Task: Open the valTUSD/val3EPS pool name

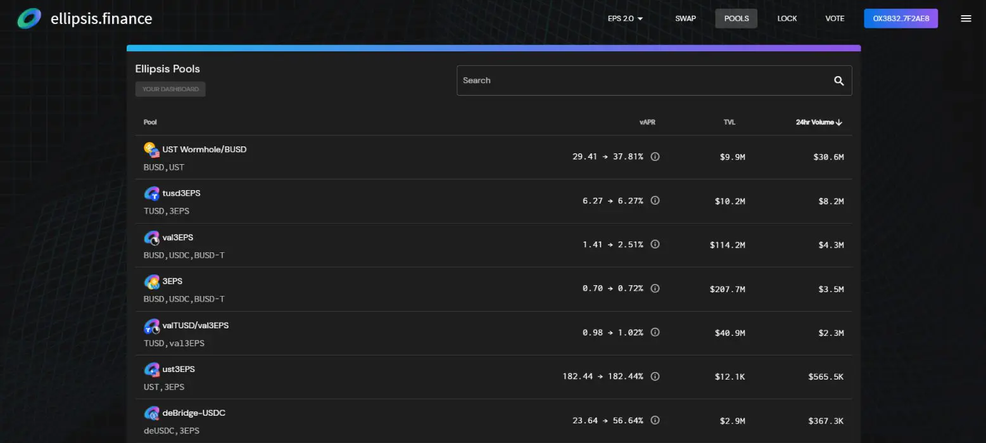Action: click(x=196, y=326)
